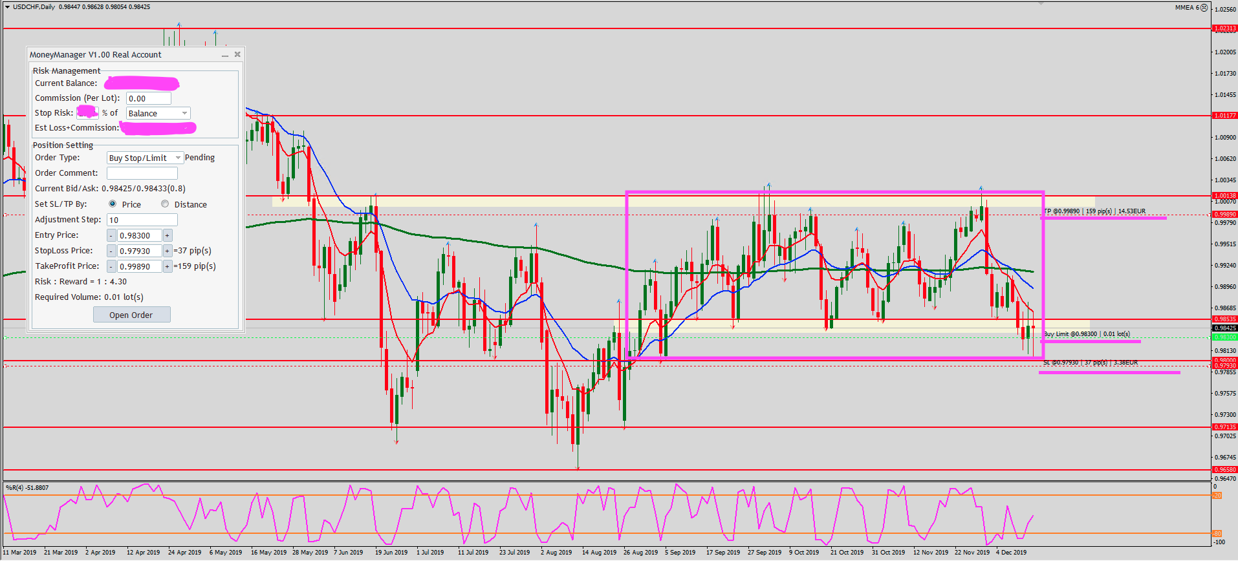
Task: Click the red 1.02313 price label on axis
Action: tap(1224, 28)
